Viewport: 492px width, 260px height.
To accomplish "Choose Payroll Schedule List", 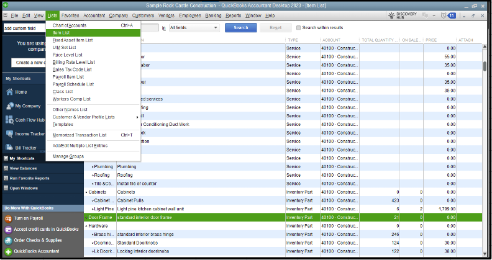I will click(93, 84).
